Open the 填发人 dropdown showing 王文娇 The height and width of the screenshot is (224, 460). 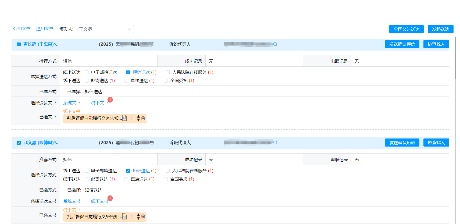(x=104, y=29)
